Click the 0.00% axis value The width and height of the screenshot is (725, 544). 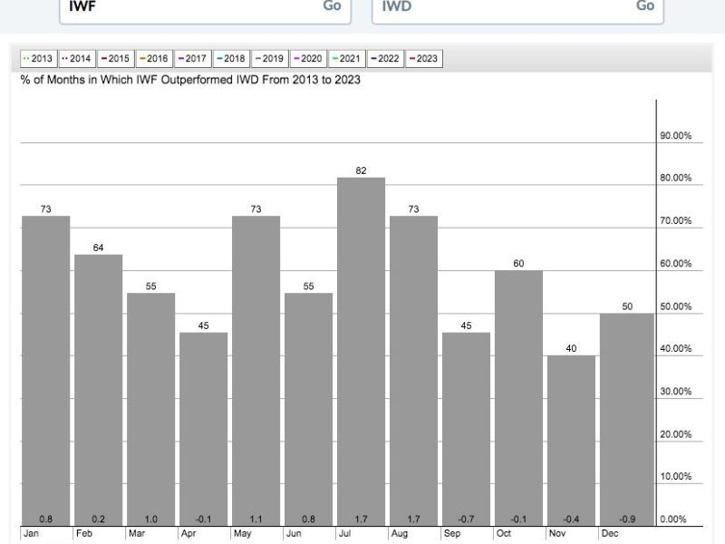point(673,519)
